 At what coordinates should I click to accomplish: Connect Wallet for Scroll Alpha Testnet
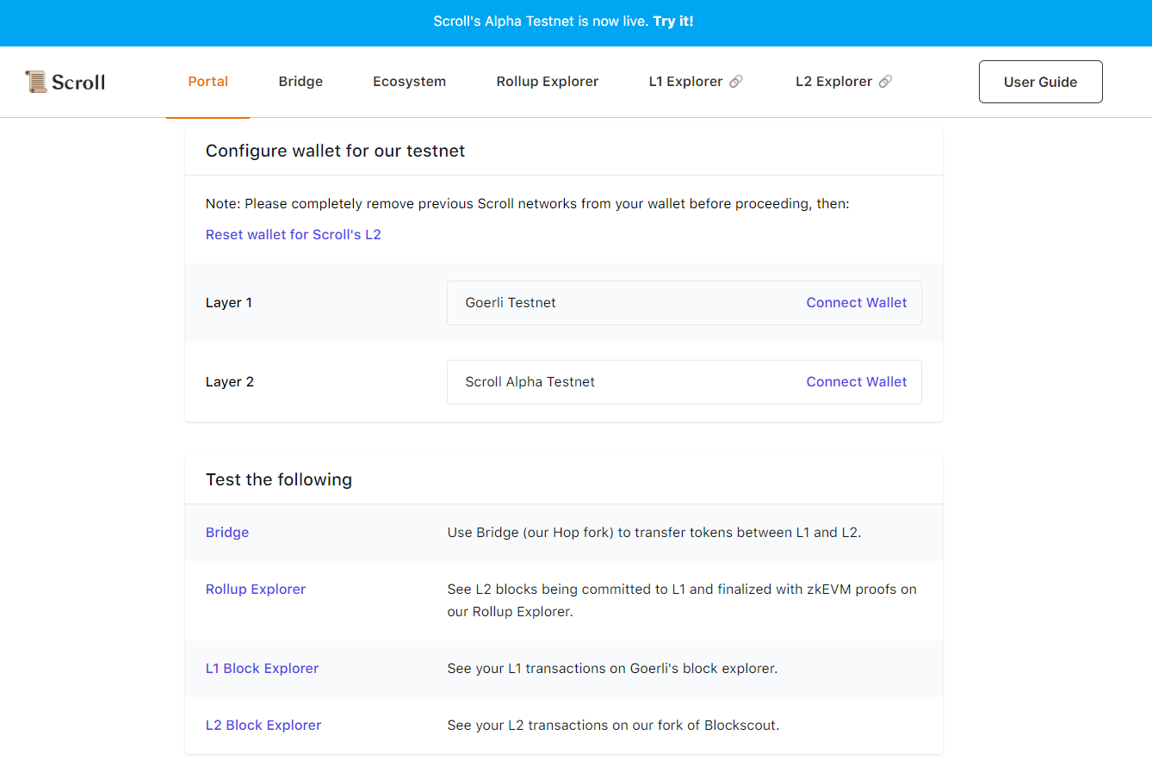(x=857, y=382)
